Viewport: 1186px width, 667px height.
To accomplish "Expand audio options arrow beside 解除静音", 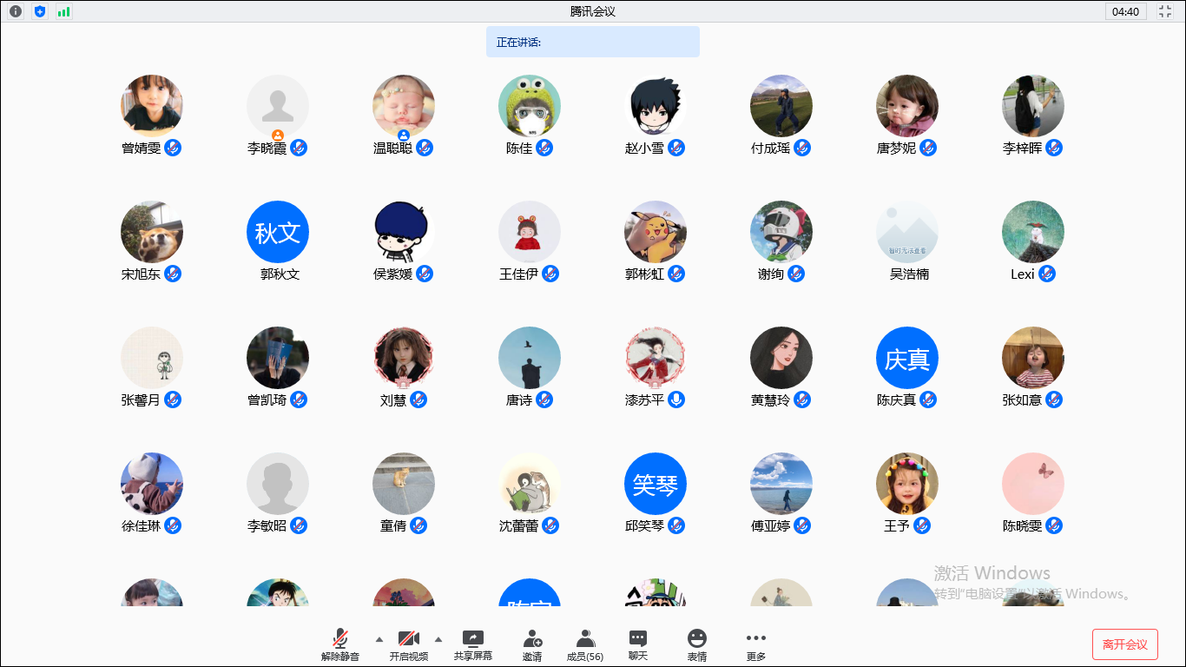I will click(x=379, y=639).
